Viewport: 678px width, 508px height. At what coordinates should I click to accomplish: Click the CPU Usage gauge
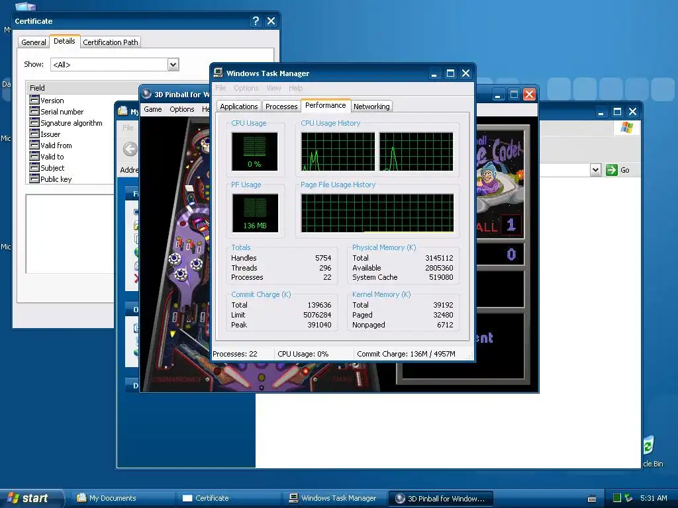point(254,151)
